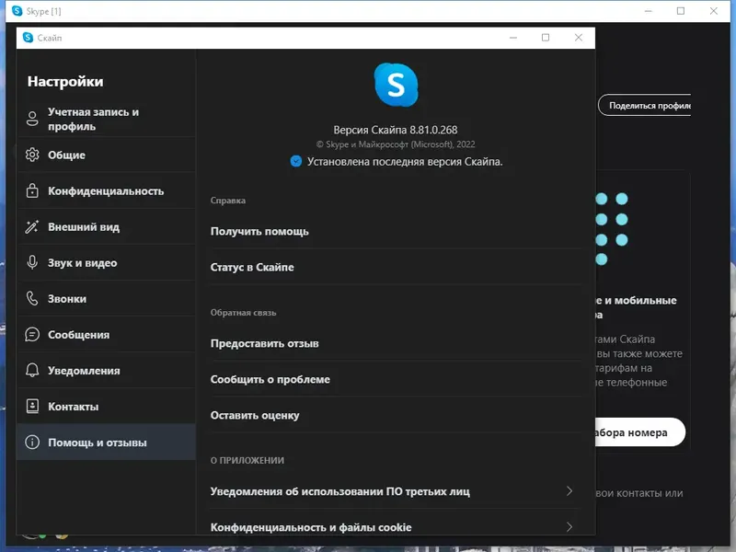
Task: Open the Уведомления bell icon
Action: point(30,370)
